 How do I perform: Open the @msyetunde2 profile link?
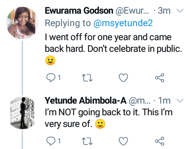point(123,23)
